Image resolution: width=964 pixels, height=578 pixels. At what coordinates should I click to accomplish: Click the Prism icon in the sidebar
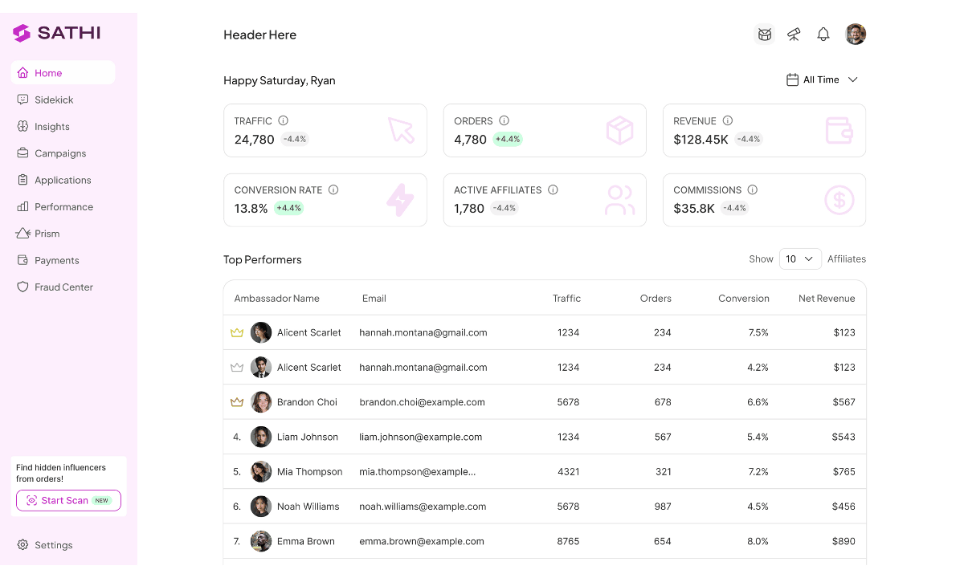[x=23, y=234]
